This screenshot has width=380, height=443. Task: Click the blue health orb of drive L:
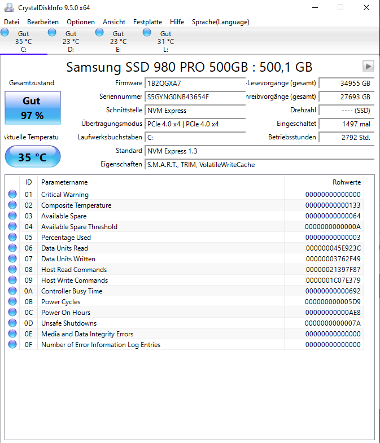(147, 32)
